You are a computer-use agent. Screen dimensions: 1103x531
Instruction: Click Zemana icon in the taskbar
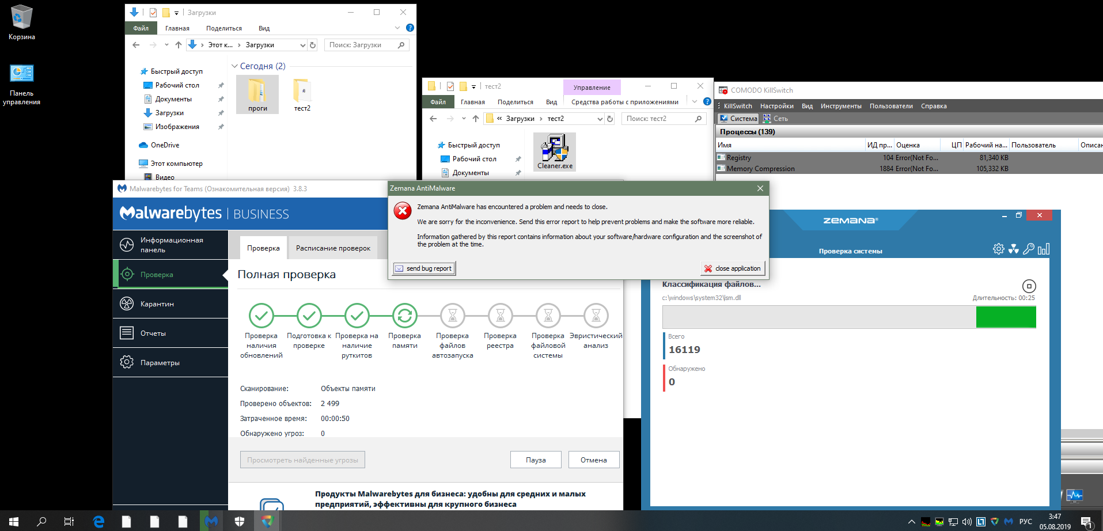pyautogui.click(x=267, y=521)
